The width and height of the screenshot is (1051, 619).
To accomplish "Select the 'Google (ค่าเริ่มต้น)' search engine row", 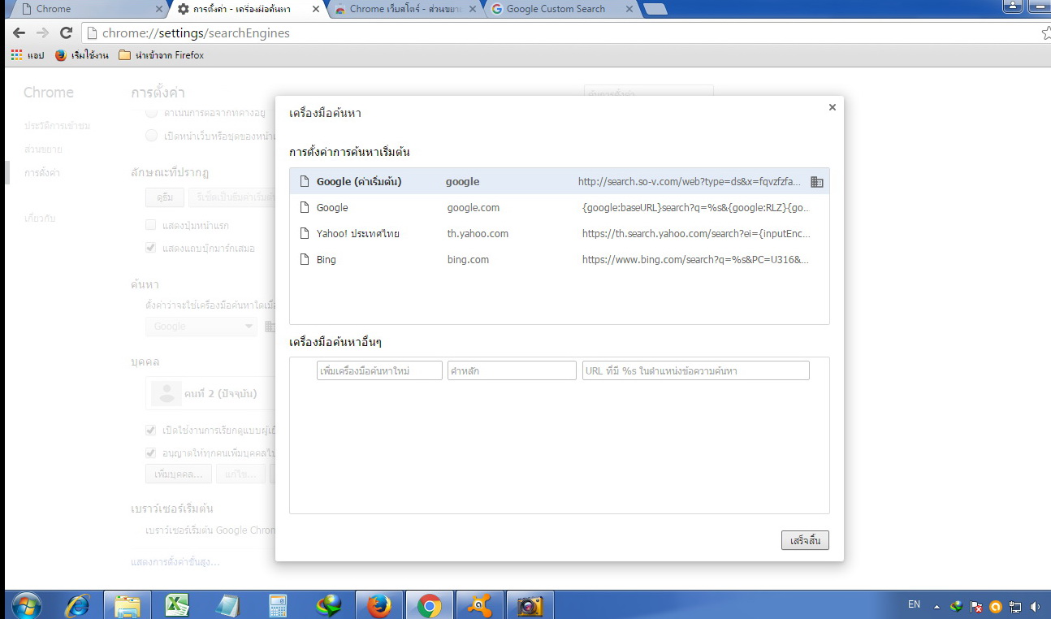I will [560, 181].
